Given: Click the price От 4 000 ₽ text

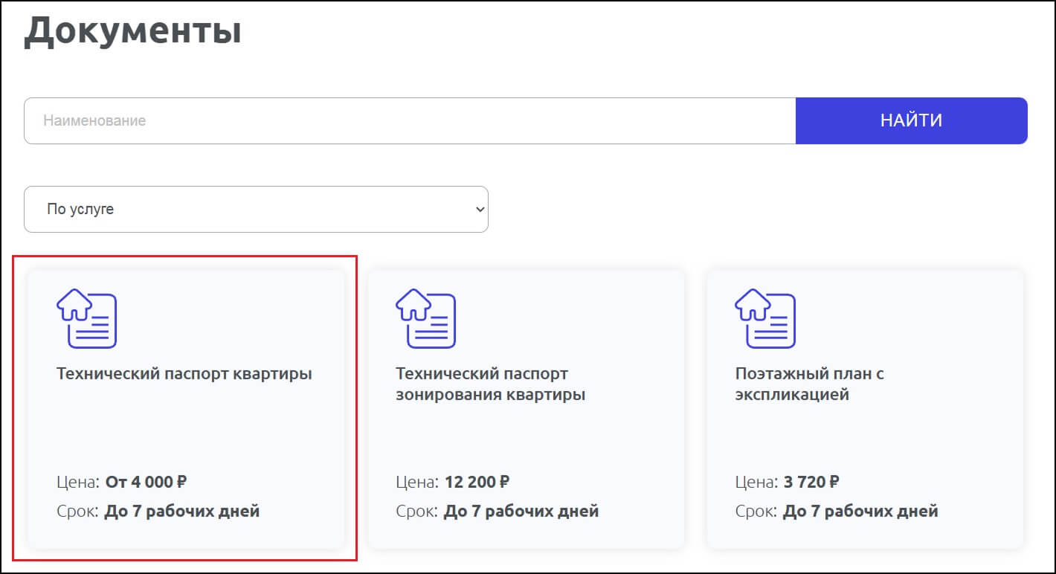Looking at the screenshot, I should coord(147,481).
